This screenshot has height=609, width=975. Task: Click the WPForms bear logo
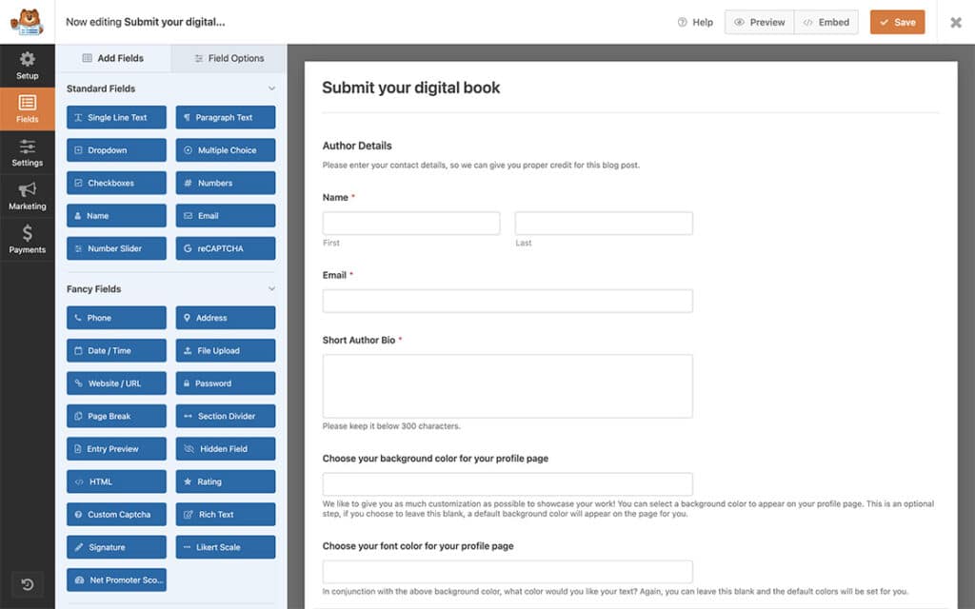(28, 22)
